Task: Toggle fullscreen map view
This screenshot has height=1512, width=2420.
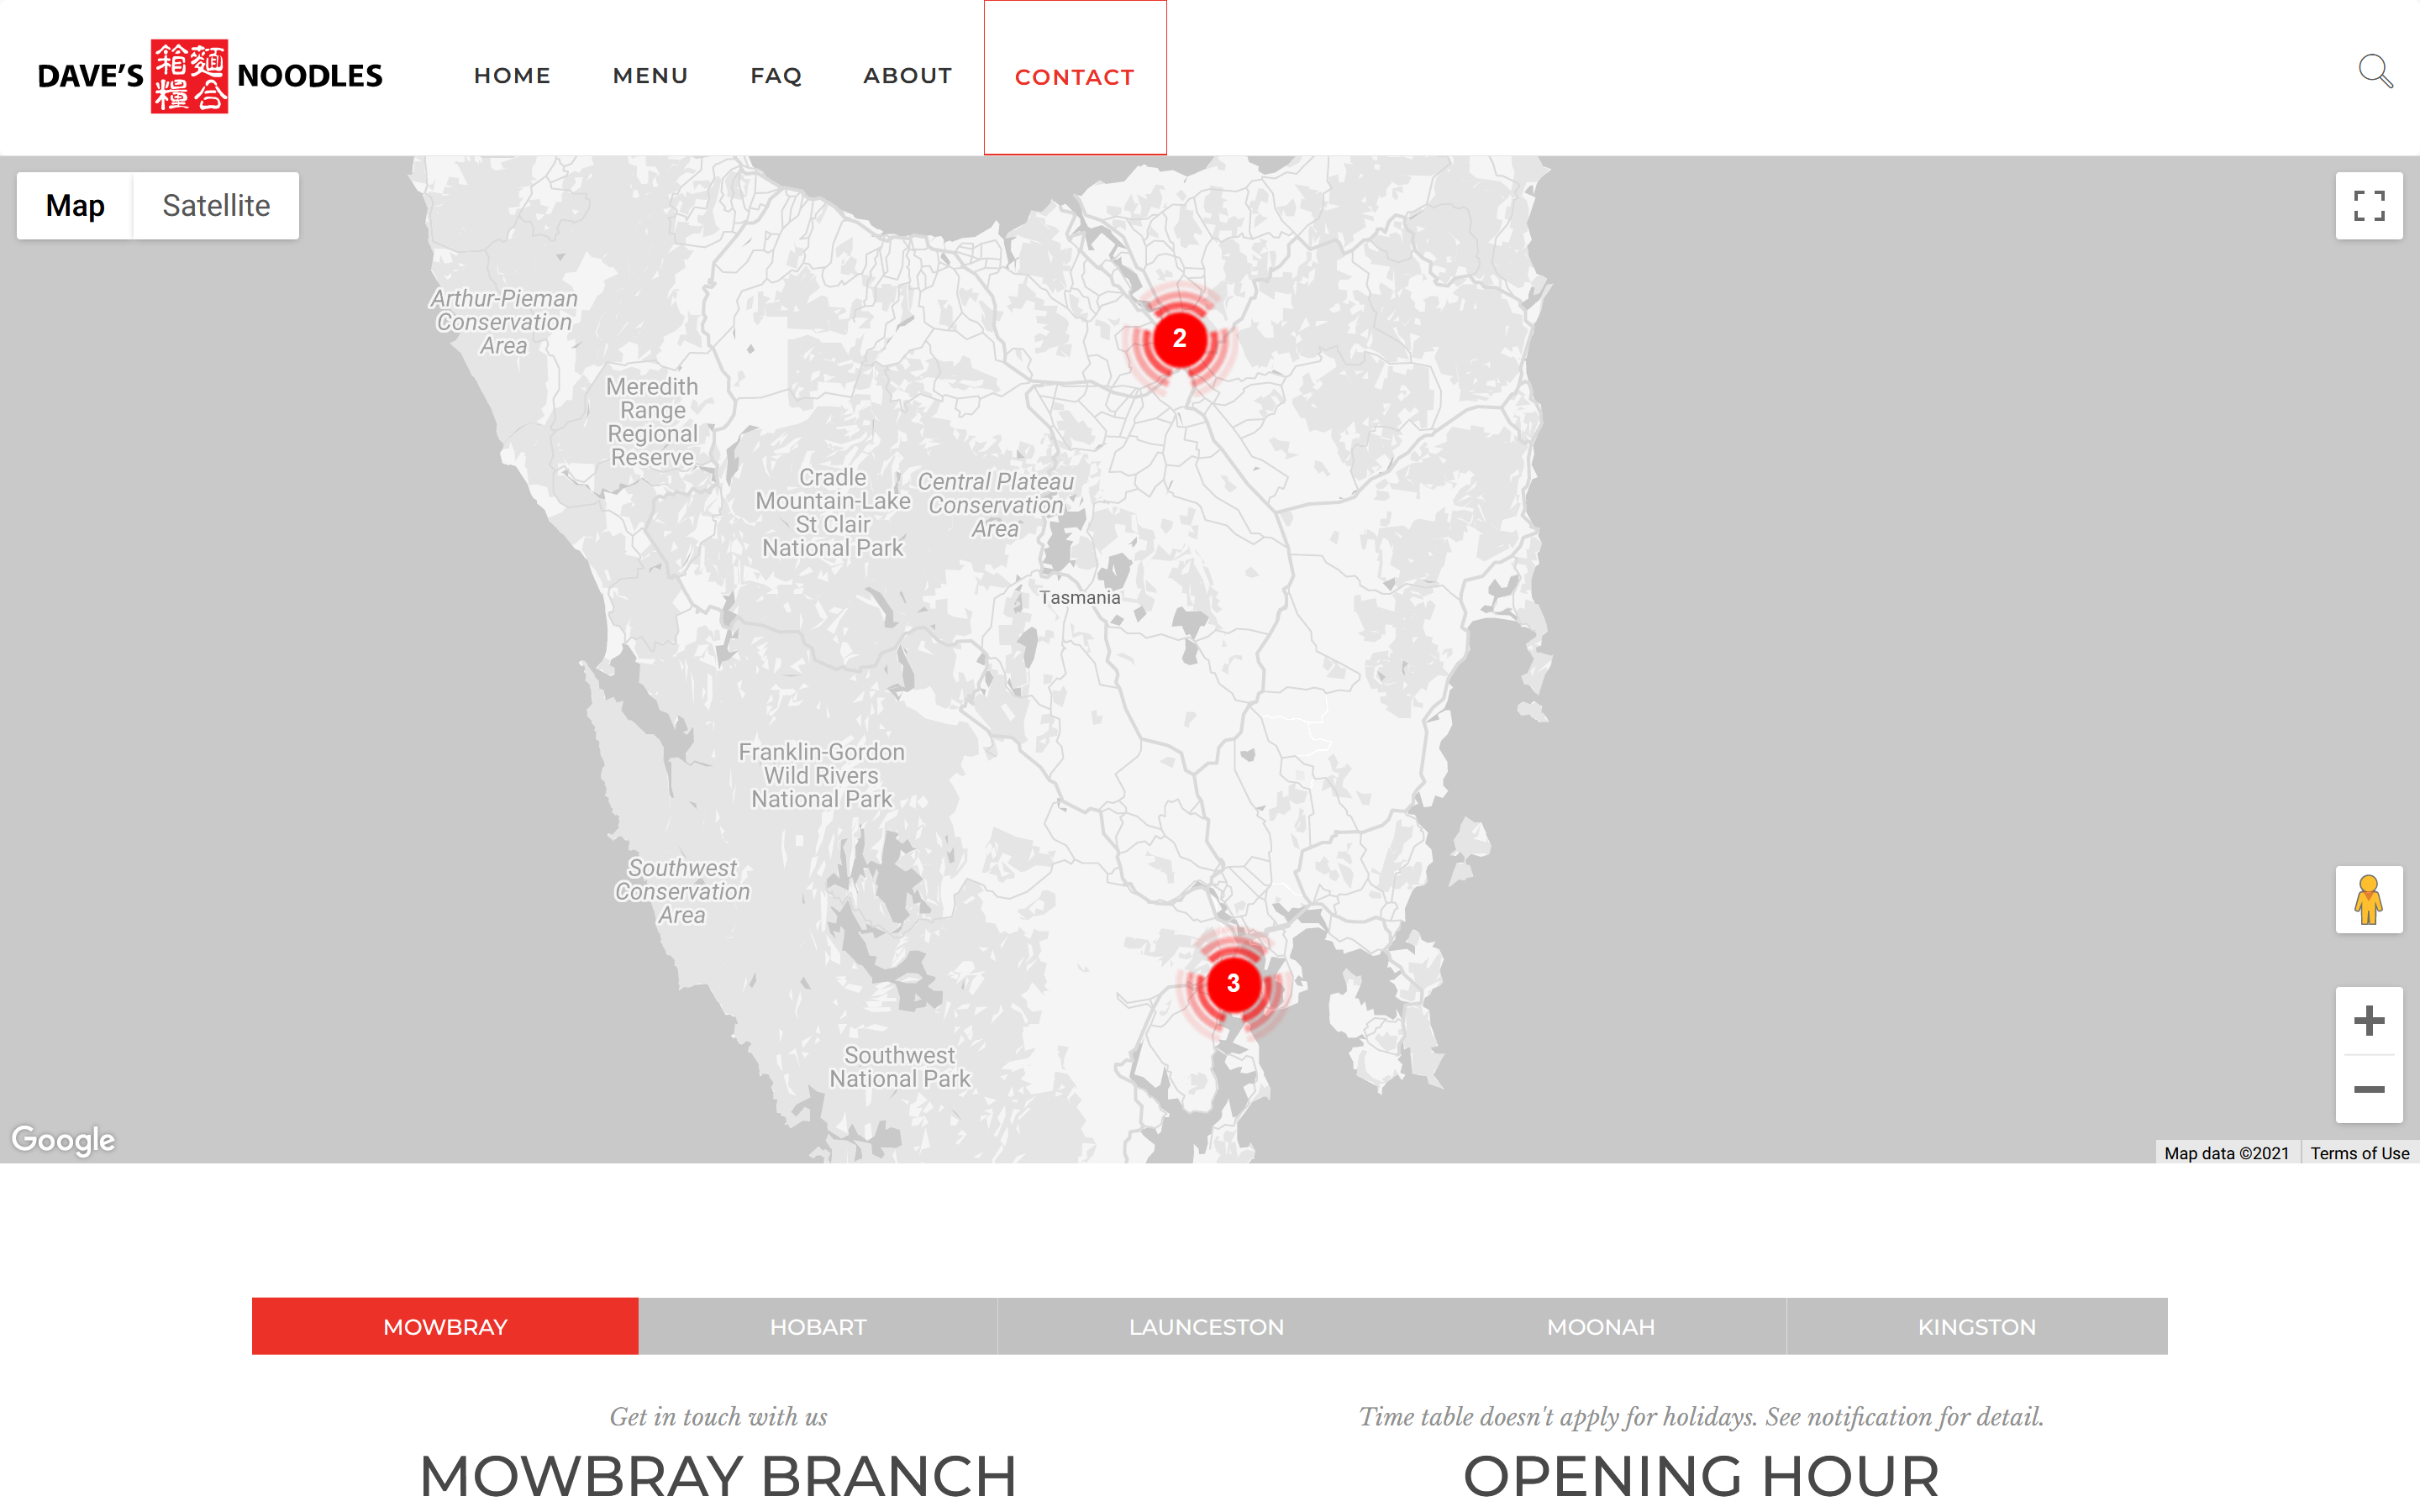Action: [x=2368, y=206]
